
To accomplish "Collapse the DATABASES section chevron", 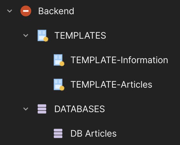I will [x=26, y=109].
